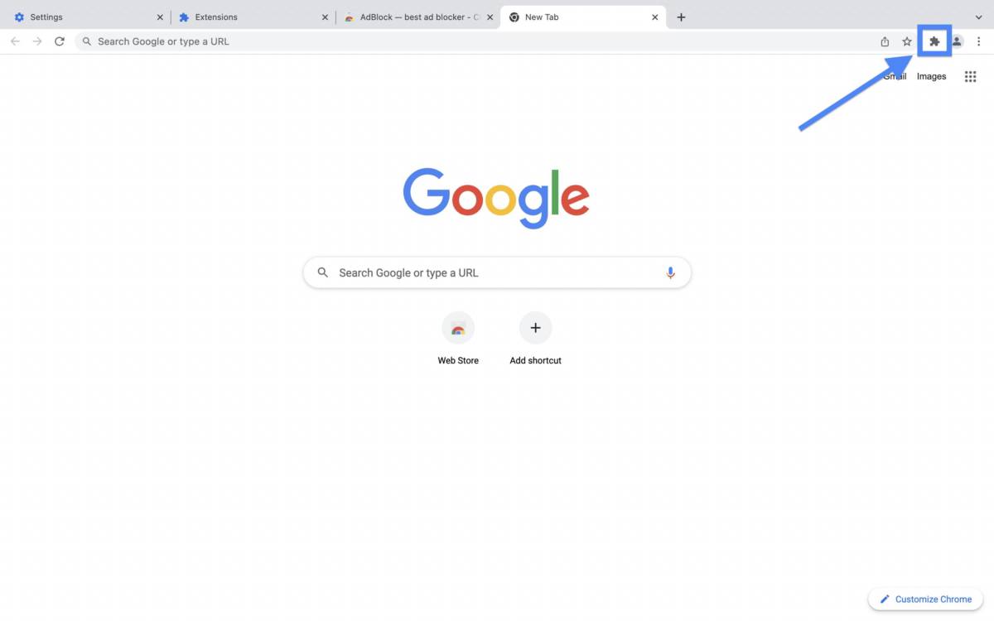Image resolution: width=994 pixels, height=621 pixels.
Task: Open the Extensions puzzle piece icon
Action: coord(934,41)
